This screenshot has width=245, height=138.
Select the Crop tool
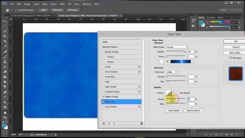[x=5, y=41]
